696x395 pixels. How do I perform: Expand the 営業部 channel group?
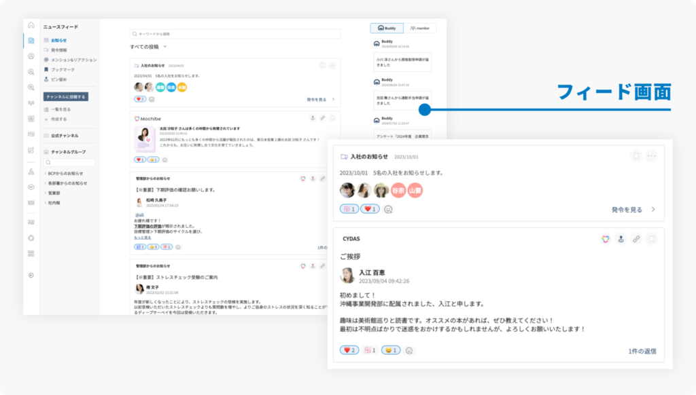56,193
